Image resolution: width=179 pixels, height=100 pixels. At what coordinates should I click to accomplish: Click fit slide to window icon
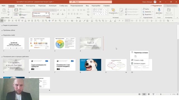tap(177, 94)
